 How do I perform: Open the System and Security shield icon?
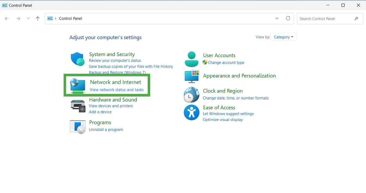[x=77, y=59]
